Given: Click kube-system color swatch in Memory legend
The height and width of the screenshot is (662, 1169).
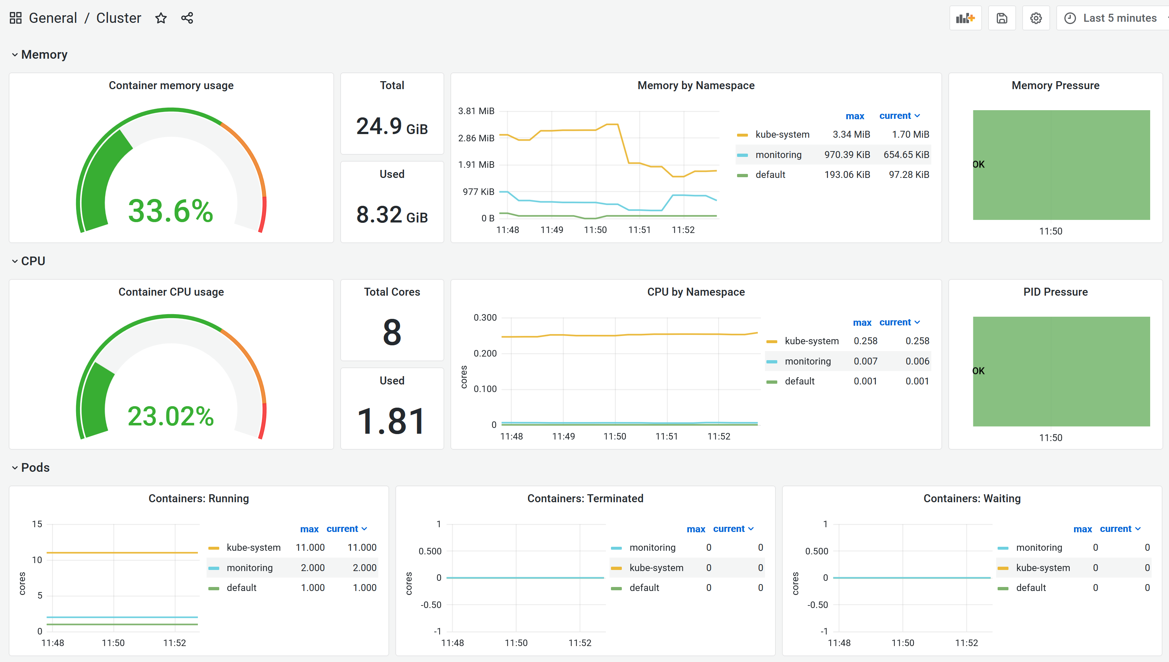Looking at the screenshot, I should tap(742, 135).
